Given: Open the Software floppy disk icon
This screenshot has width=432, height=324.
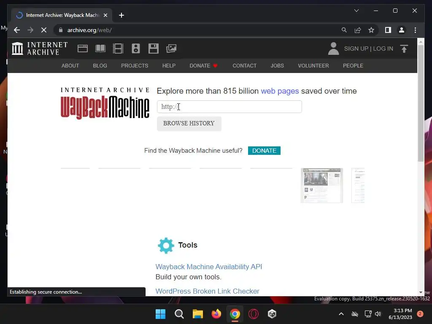Looking at the screenshot, I should pos(154,49).
